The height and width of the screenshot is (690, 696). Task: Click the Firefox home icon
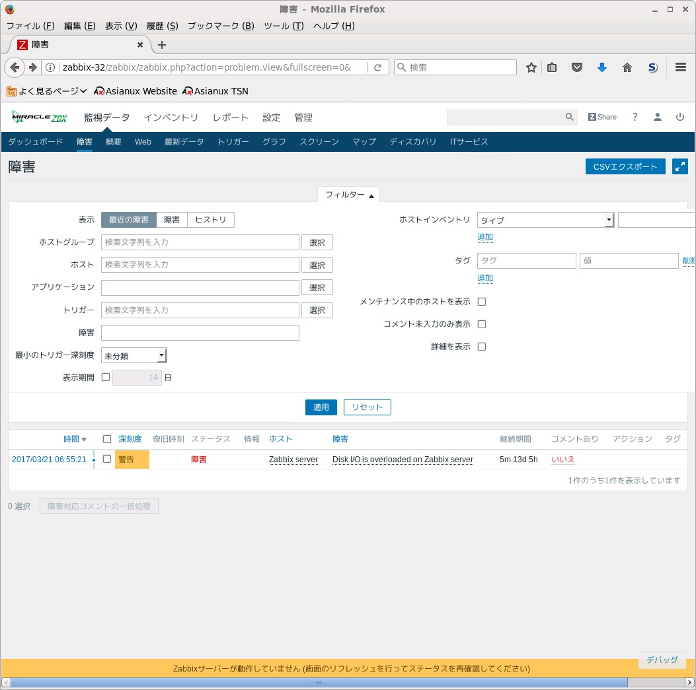click(x=627, y=67)
